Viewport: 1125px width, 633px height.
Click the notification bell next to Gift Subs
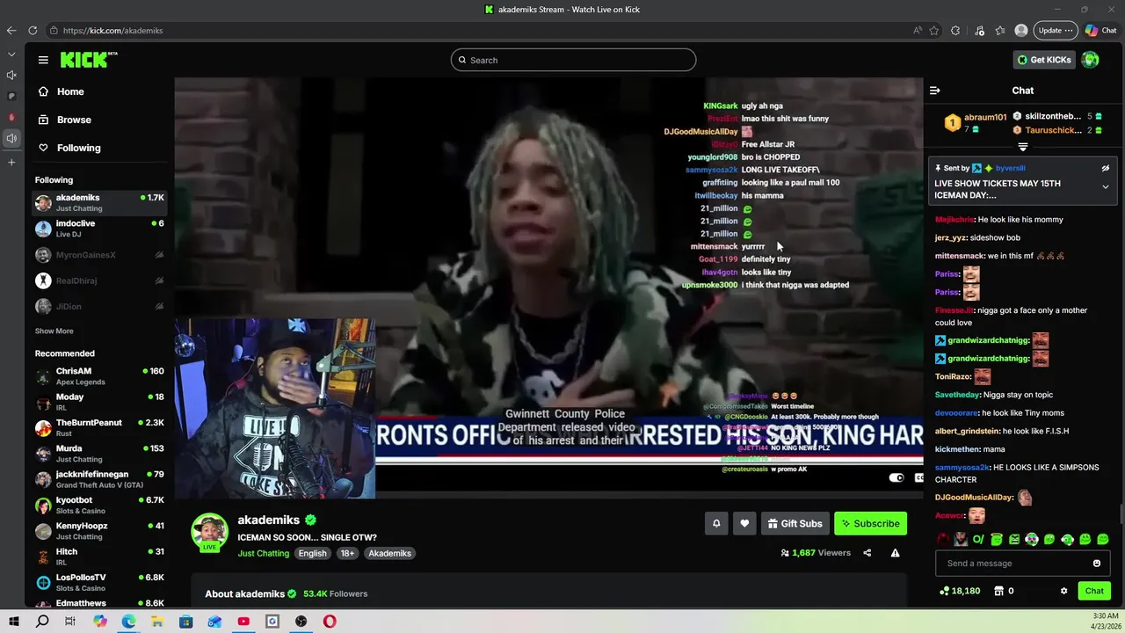[716, 523]
